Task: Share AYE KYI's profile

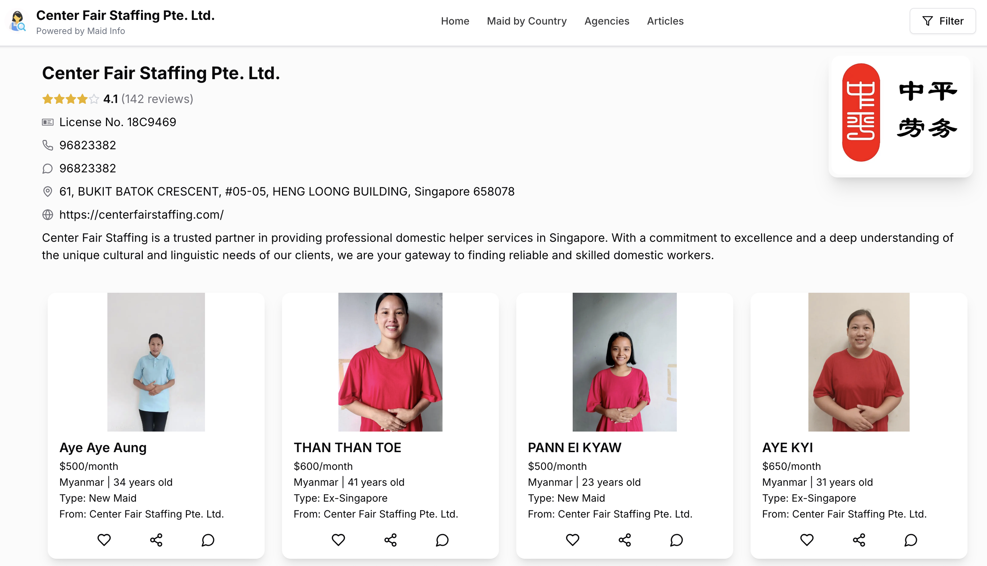Action: [x=859, y=540]
